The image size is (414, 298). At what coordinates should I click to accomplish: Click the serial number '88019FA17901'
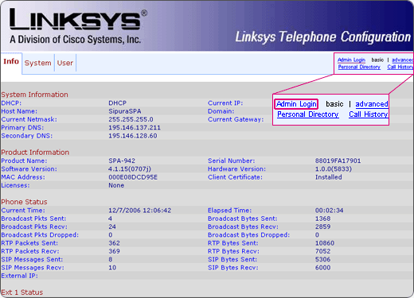click(338, 161)
